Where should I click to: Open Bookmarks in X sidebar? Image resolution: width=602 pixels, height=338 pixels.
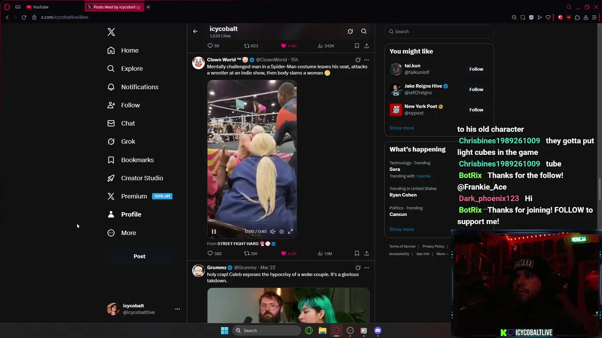pyautogui.click(x=131, y=160)
